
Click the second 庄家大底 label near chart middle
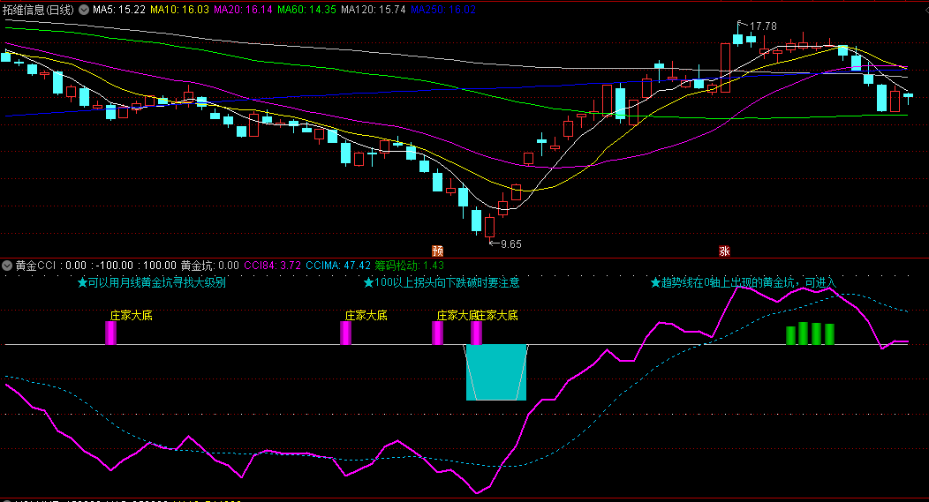coord(366,316)
